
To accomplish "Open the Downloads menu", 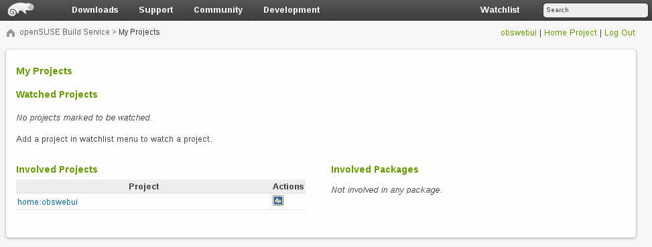I will point(94,10).
